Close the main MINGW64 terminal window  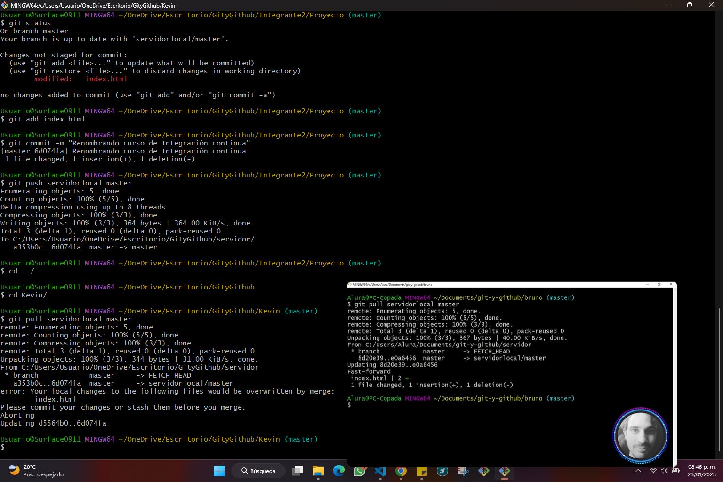click(x=711, y=5)
